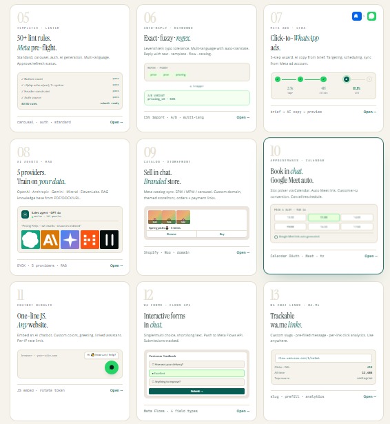Click the 'Shopify · Woo · domain' footer text

pos(167,252)
